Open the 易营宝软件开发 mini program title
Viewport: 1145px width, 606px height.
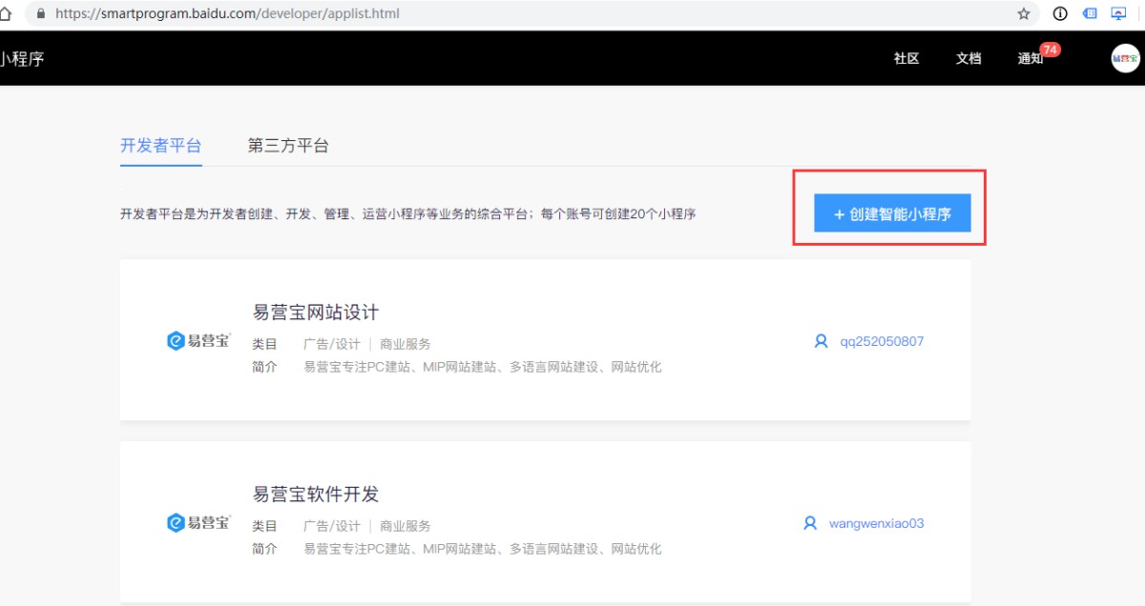(x=315, y=495)
